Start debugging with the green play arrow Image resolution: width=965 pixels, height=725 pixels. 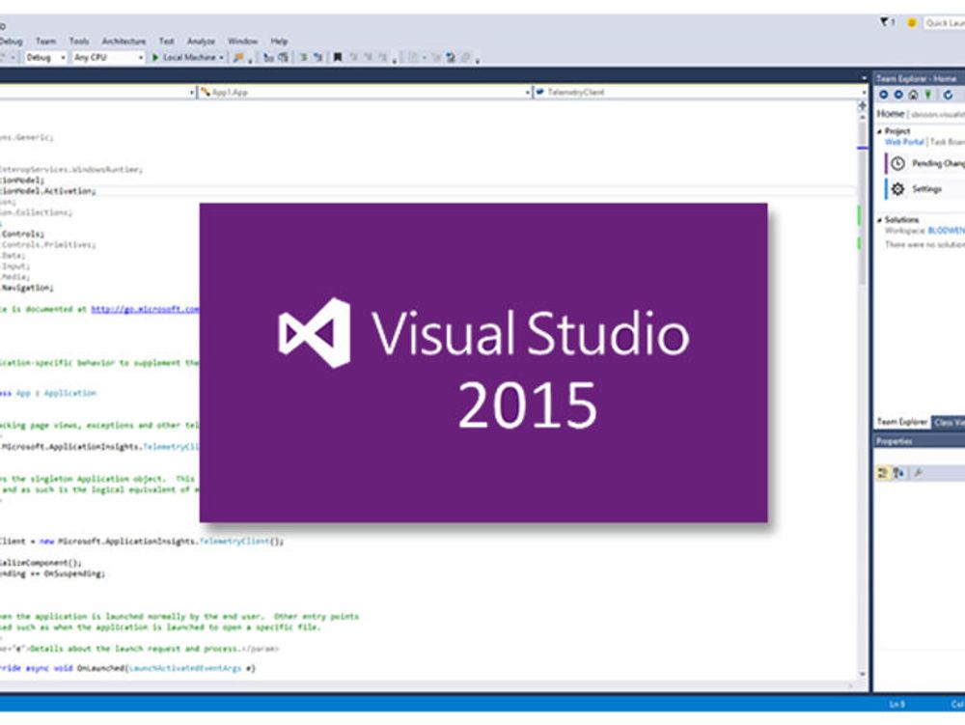(x=155, y=57)
